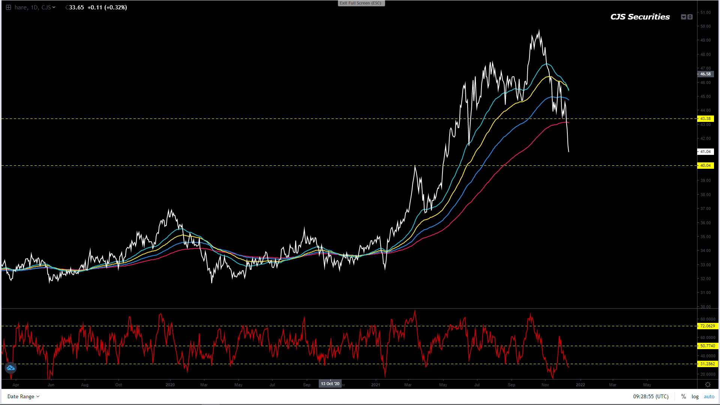The image size is (720, 405).
Task: Click the blue cloud chart logo icon
Action: 10,368
